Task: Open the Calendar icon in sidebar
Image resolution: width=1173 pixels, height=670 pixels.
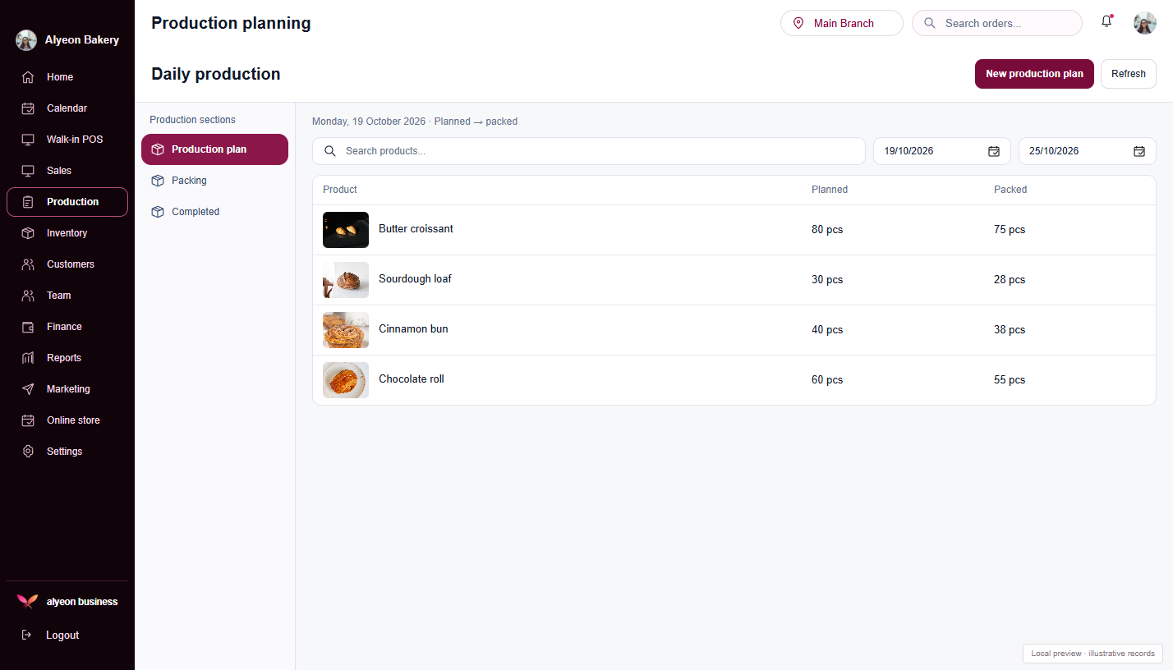Action: pos(28,108)
